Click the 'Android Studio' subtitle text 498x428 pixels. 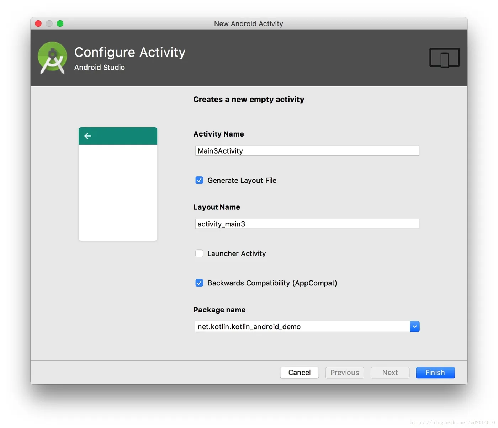(x=100, y=68)
